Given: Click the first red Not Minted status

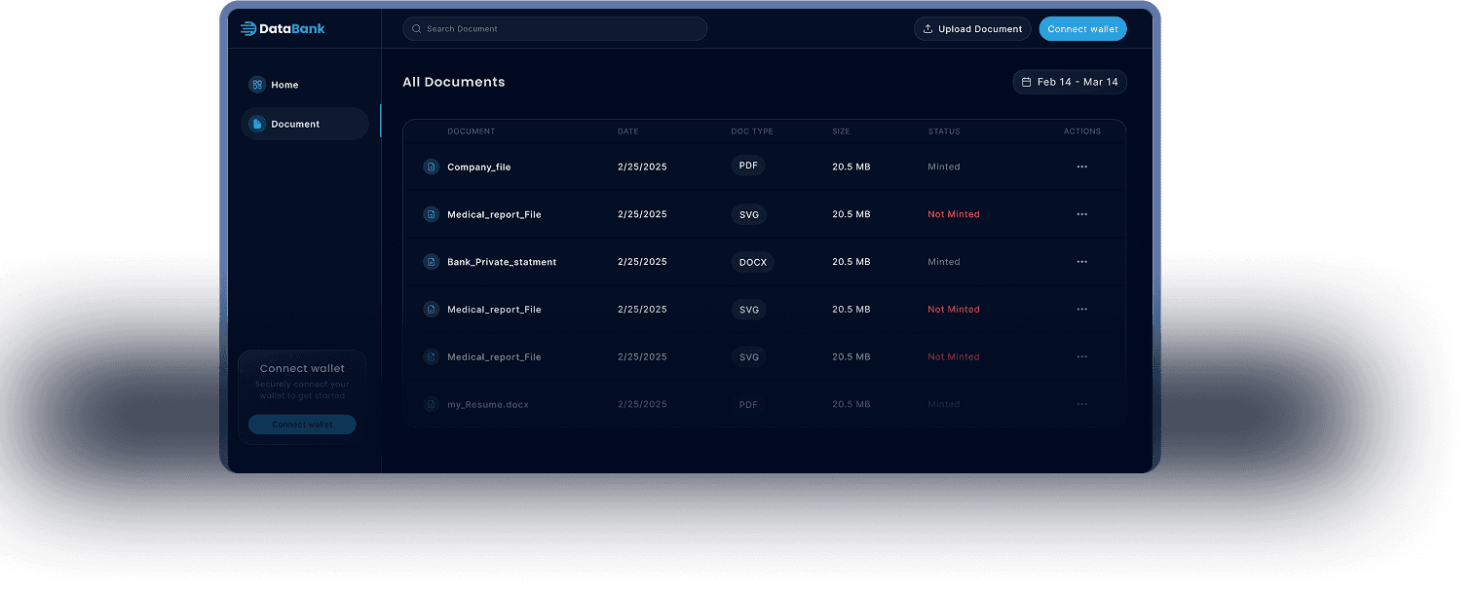Looking at the screenshot, I should (x=953, y=214).
